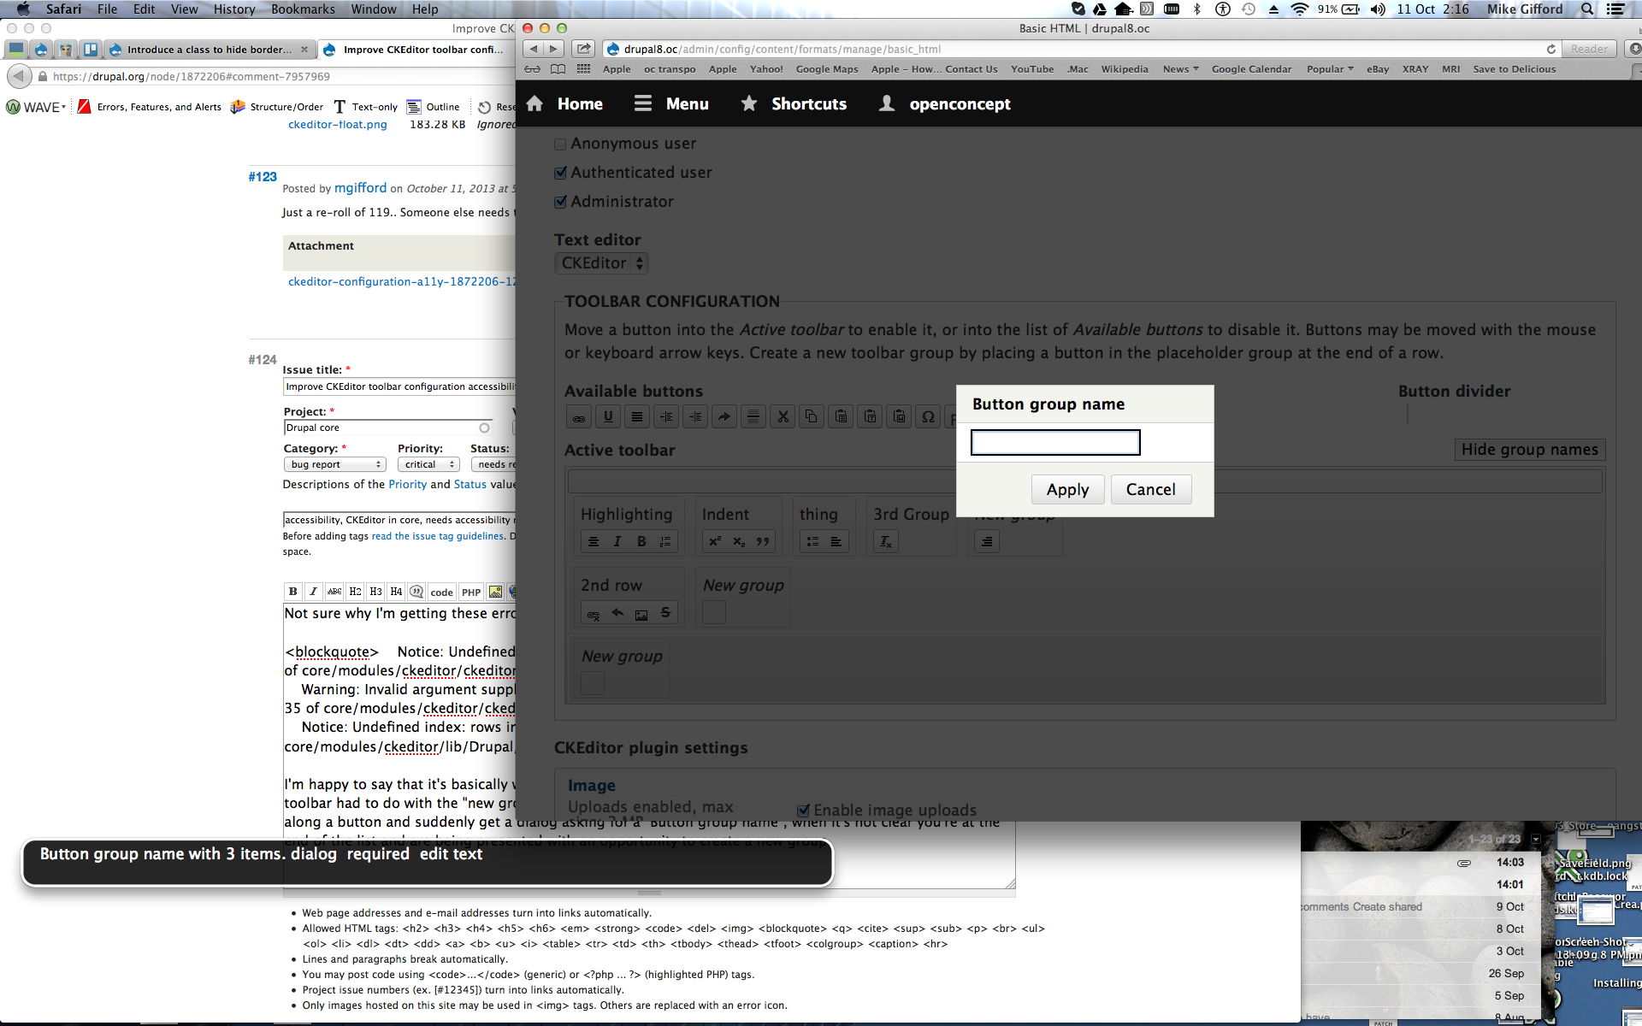Click quote bubble button in drupal.org comment editor

(416, 592)
